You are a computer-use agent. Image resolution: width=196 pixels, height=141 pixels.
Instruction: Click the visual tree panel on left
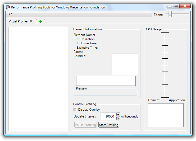tap(38, 79)
